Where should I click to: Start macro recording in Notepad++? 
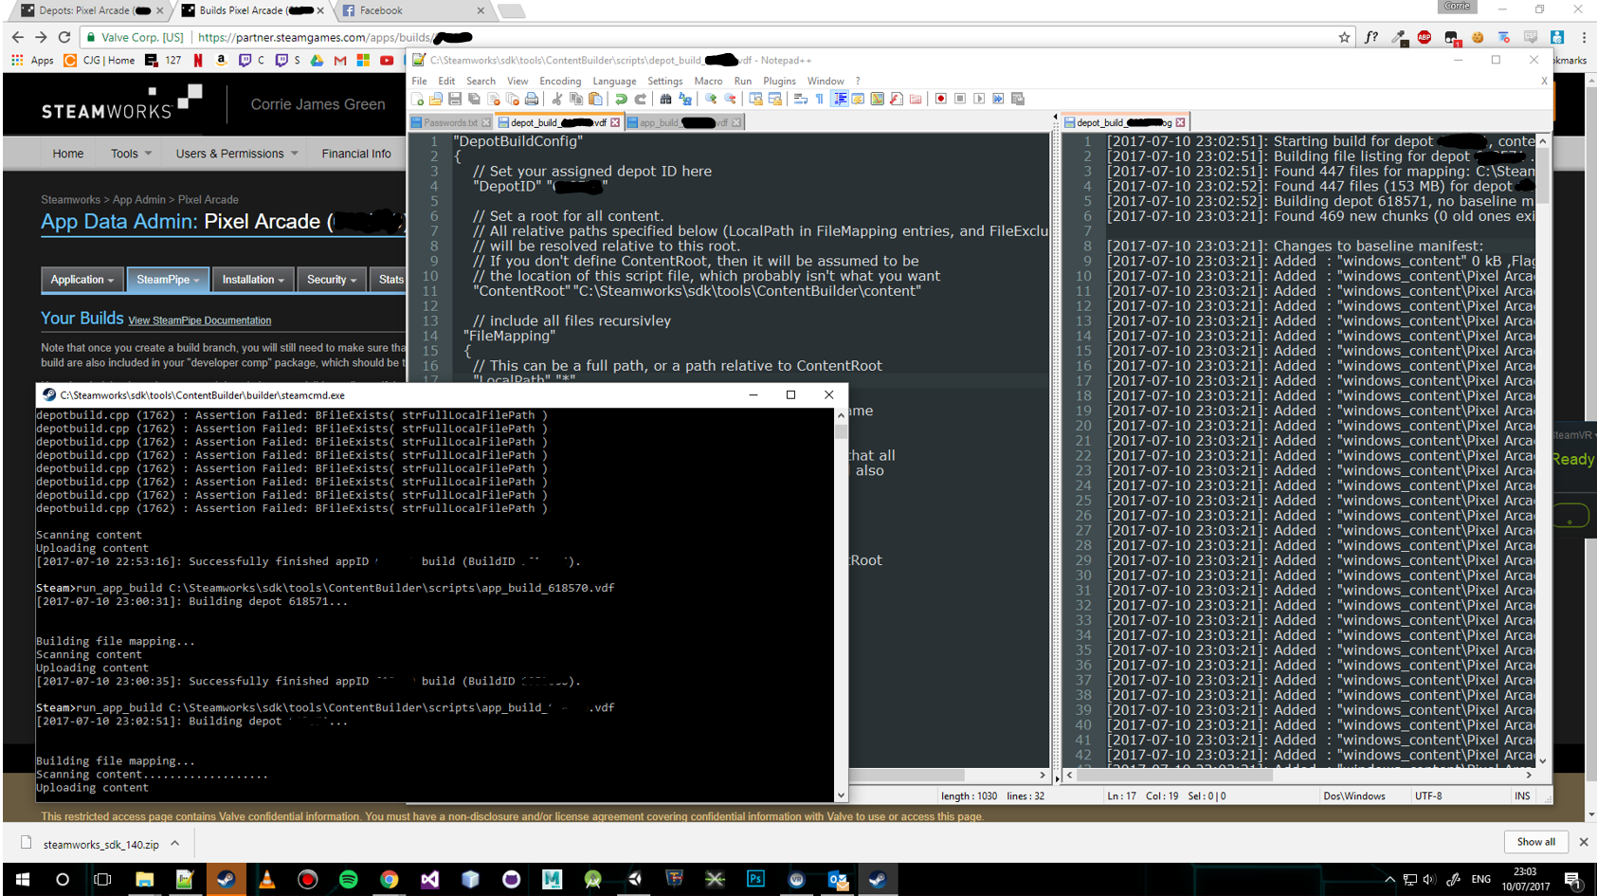click(941, 99)
